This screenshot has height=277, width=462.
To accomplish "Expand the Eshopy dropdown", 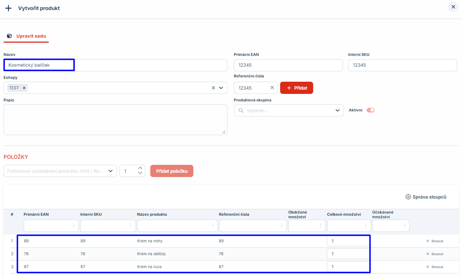I will point(221,88).
